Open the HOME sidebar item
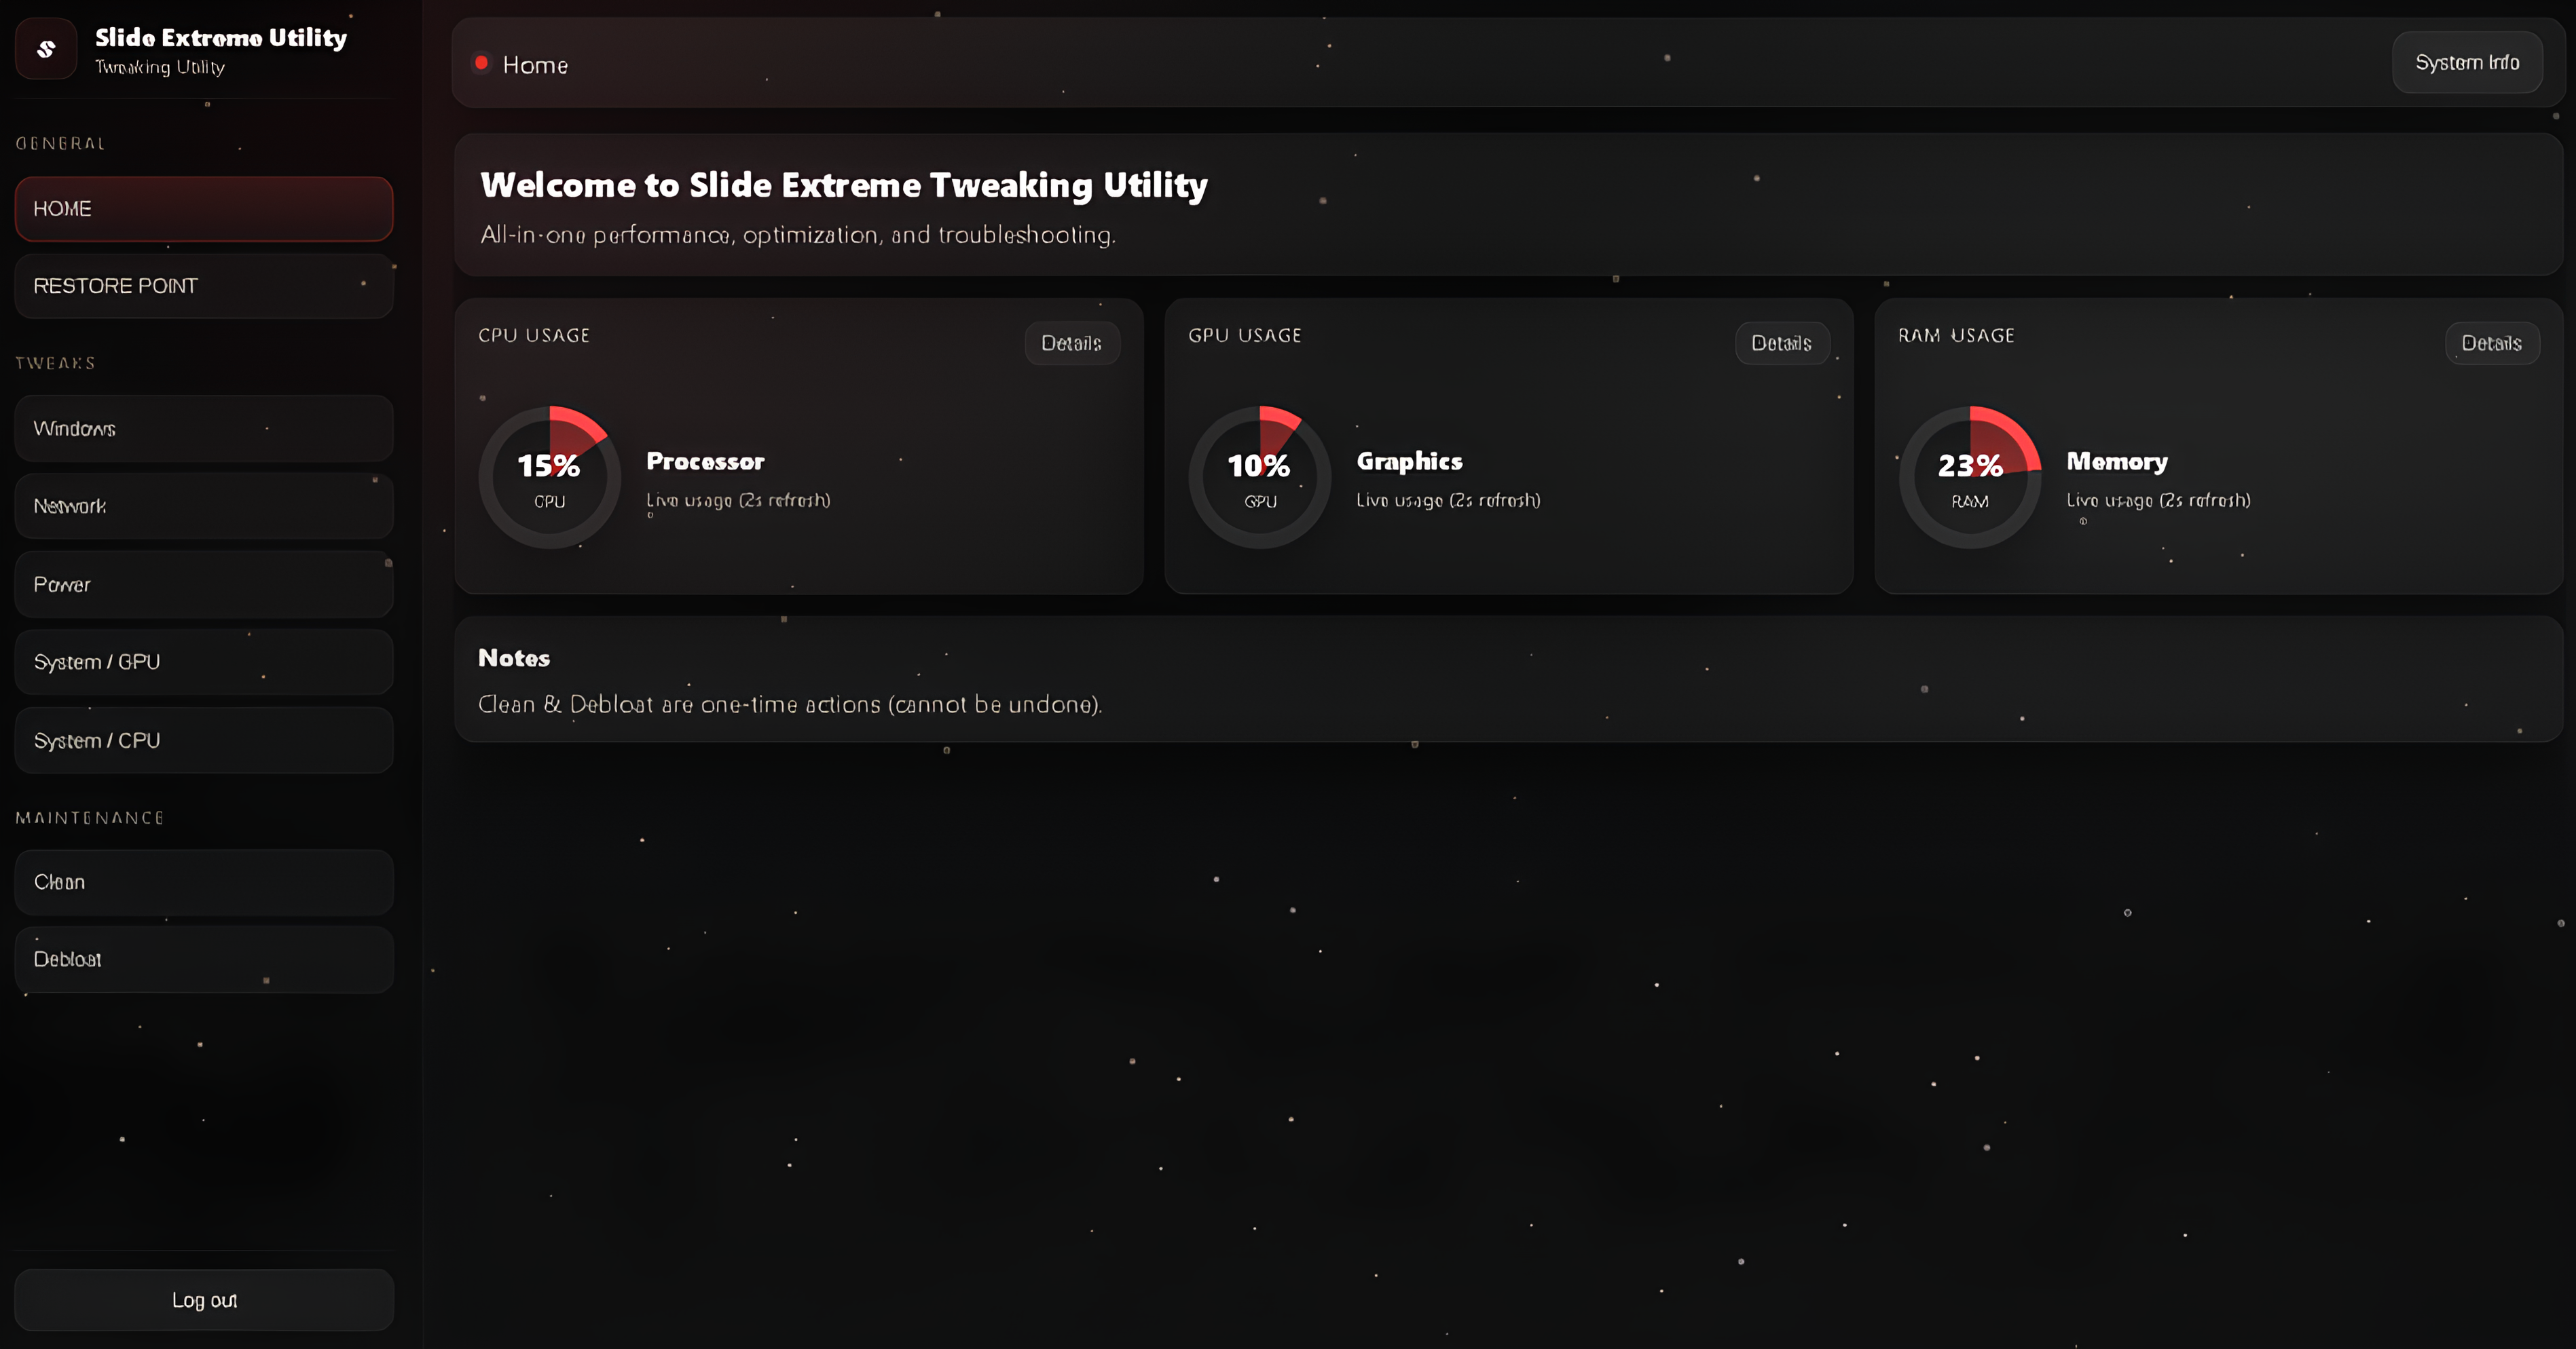Screen dimensions: 2576x1349 [204, 209]
